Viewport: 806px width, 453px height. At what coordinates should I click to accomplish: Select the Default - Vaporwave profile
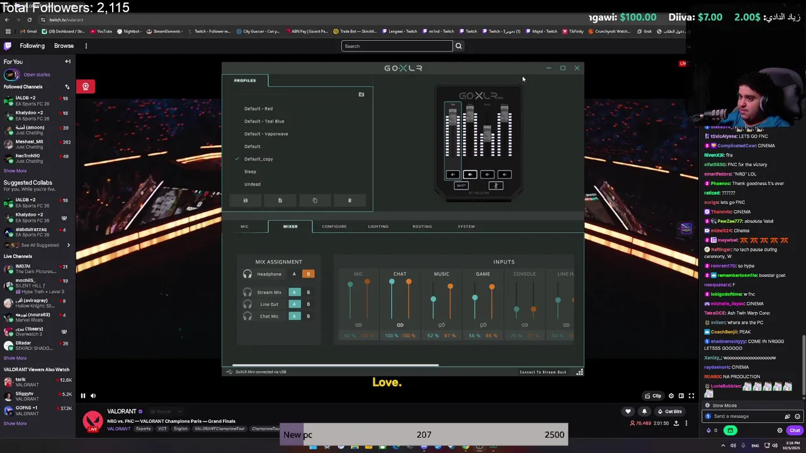coord(266,134)
